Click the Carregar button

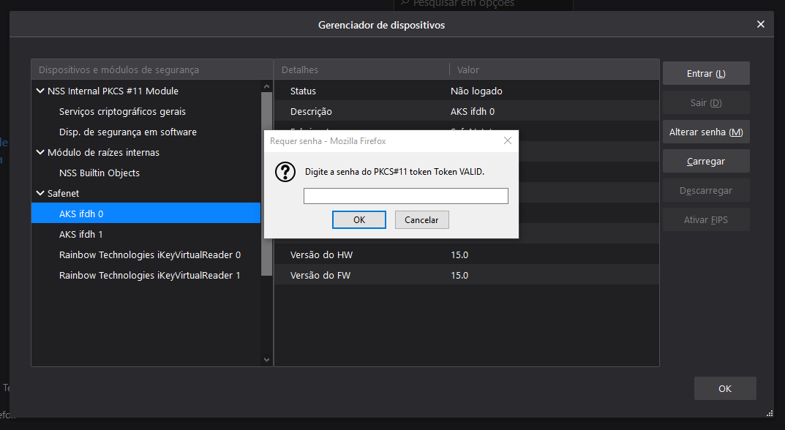click(x=705, y=162)
